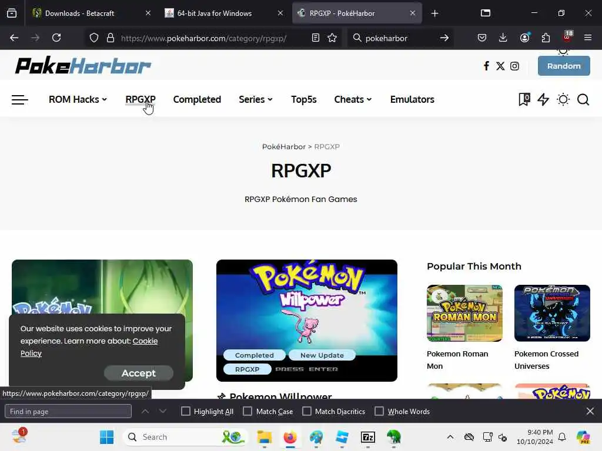Enable the Whole Words checkbox
Screen dimensions: 602x451
[379, 411]
